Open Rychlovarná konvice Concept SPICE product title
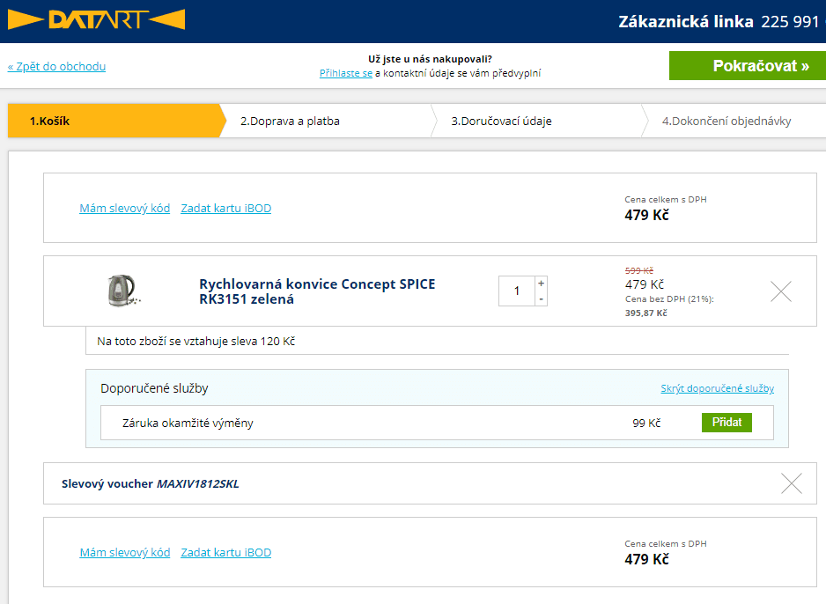This screenshot has width=826, height=604. 317,291
